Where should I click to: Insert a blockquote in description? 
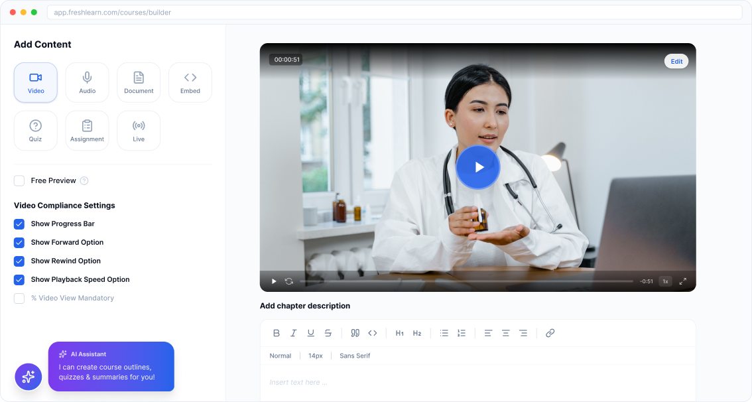tap(355, 333)
